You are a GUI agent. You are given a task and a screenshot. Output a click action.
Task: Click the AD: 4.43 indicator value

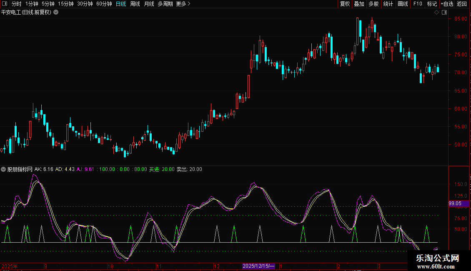click(x=65, y=169)
